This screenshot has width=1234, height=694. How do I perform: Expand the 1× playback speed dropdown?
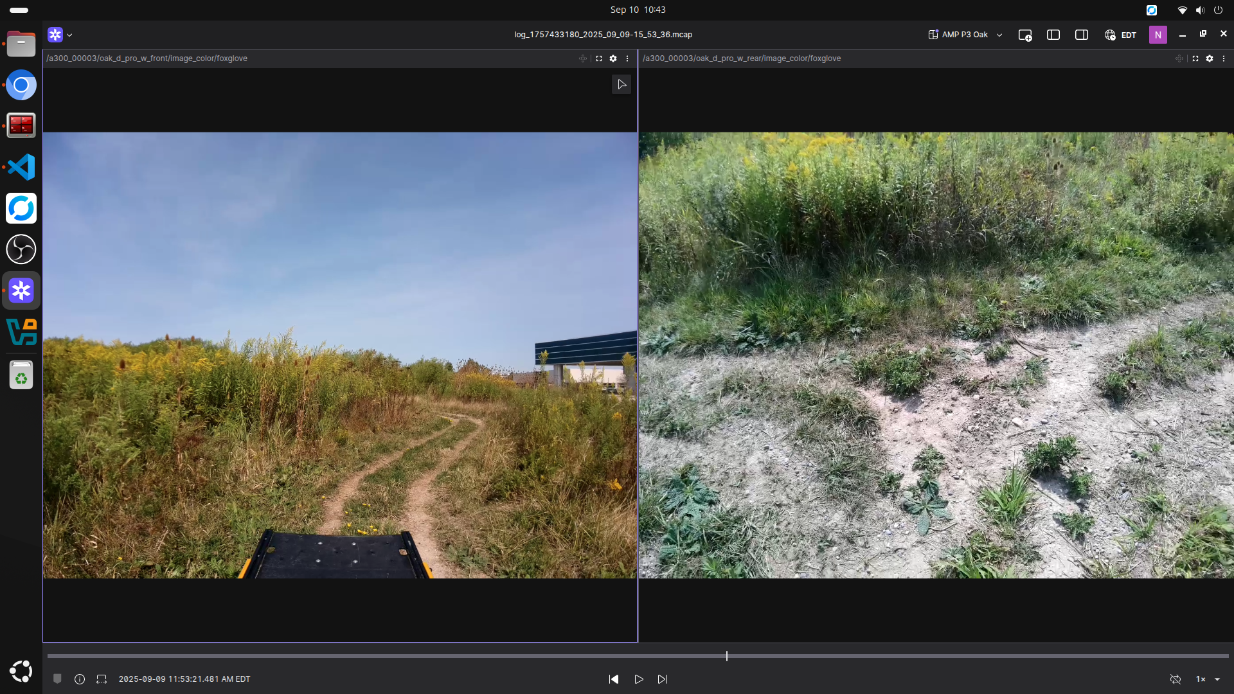pos(1207,679)
